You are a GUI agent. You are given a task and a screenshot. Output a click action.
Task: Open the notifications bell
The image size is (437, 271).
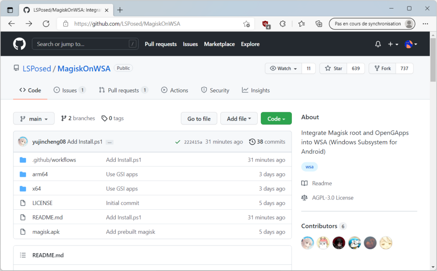pyautogui.click(x=378, y=44)
